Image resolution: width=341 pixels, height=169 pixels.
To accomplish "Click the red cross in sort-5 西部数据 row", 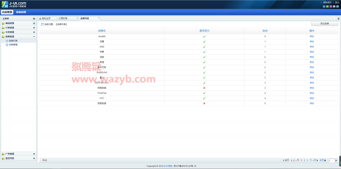I will [x=205, y=103].
